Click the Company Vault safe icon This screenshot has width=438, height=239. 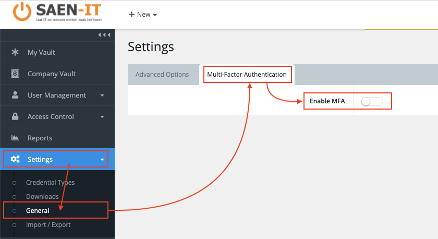pyautogui.click(x=15, y=74)
